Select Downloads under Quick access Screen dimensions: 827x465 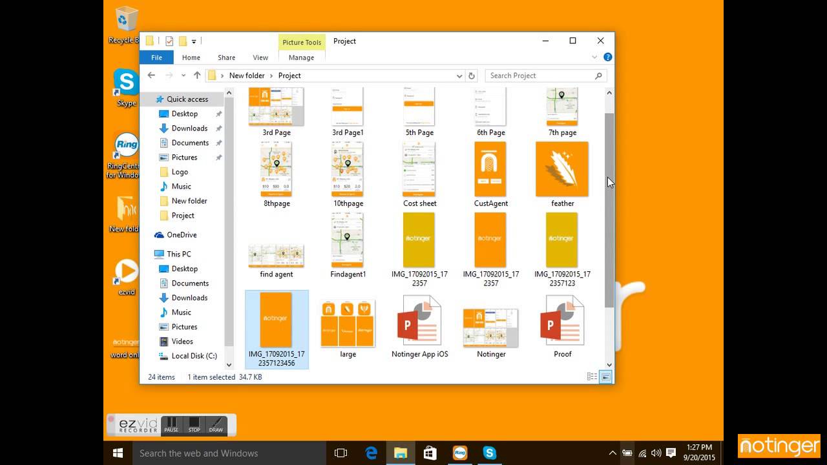click(189, 129)
